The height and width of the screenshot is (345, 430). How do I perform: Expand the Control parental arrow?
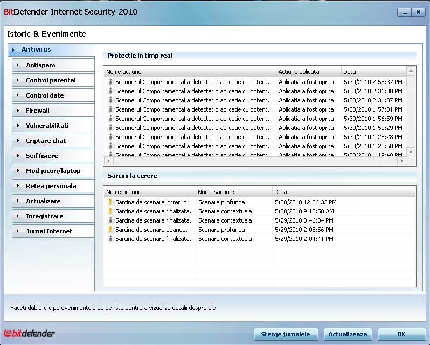pos(18,80)
